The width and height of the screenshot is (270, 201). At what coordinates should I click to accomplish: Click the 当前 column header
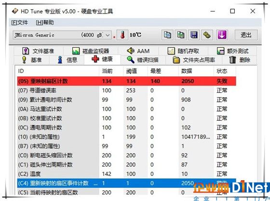(x=111, y=71)
